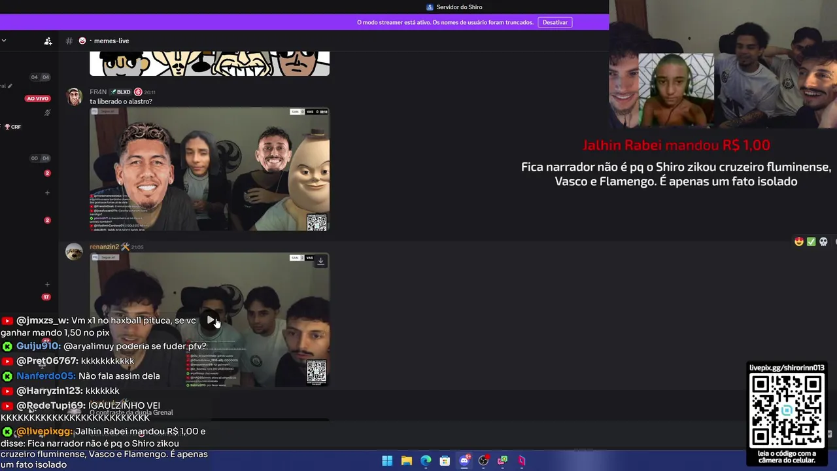837x471 pixels.
Task: Open Discord from the taskbar
Action: (464, 461)
